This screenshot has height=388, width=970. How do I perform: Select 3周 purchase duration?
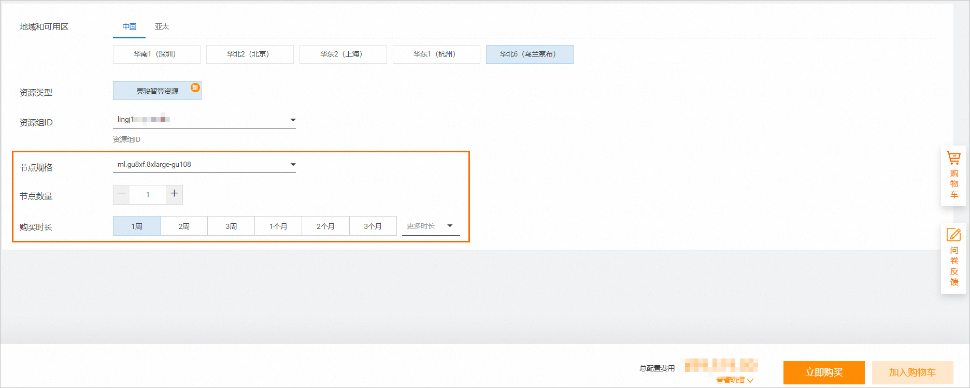point(231,226)
